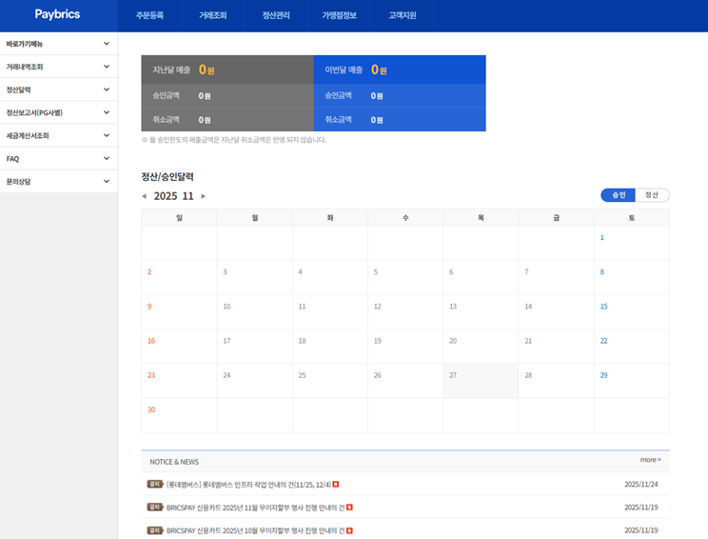
Task: Select November 27 calendar cell
Action: tap(481, 381)
